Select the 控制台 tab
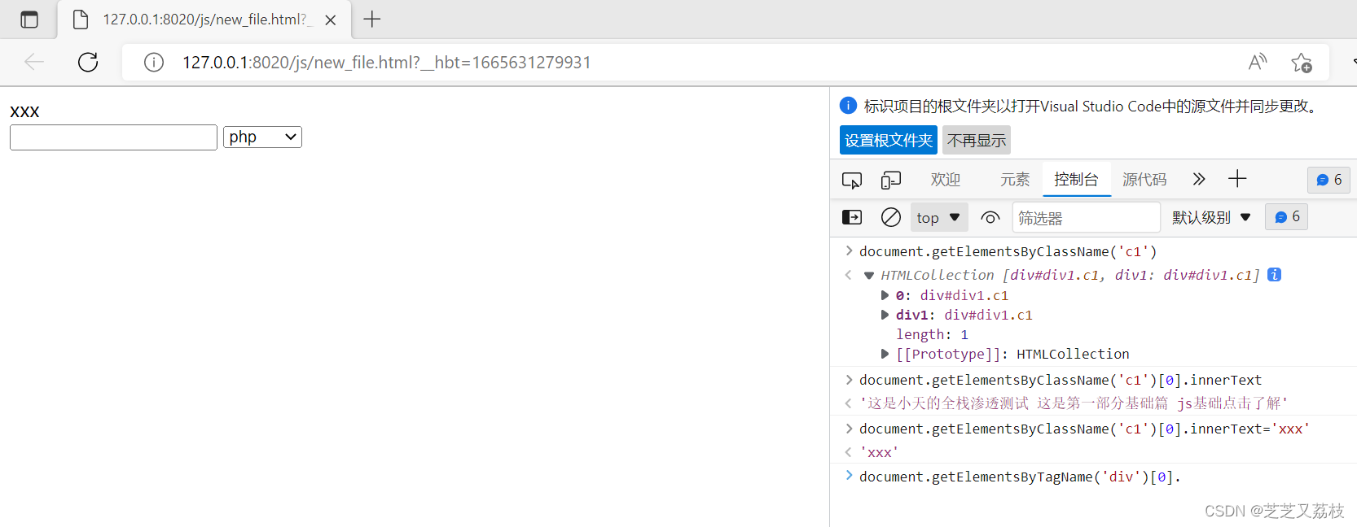 coord(1077,180)
